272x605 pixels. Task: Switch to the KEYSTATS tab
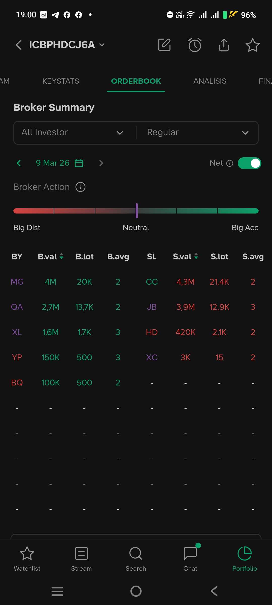coord(61,81)
